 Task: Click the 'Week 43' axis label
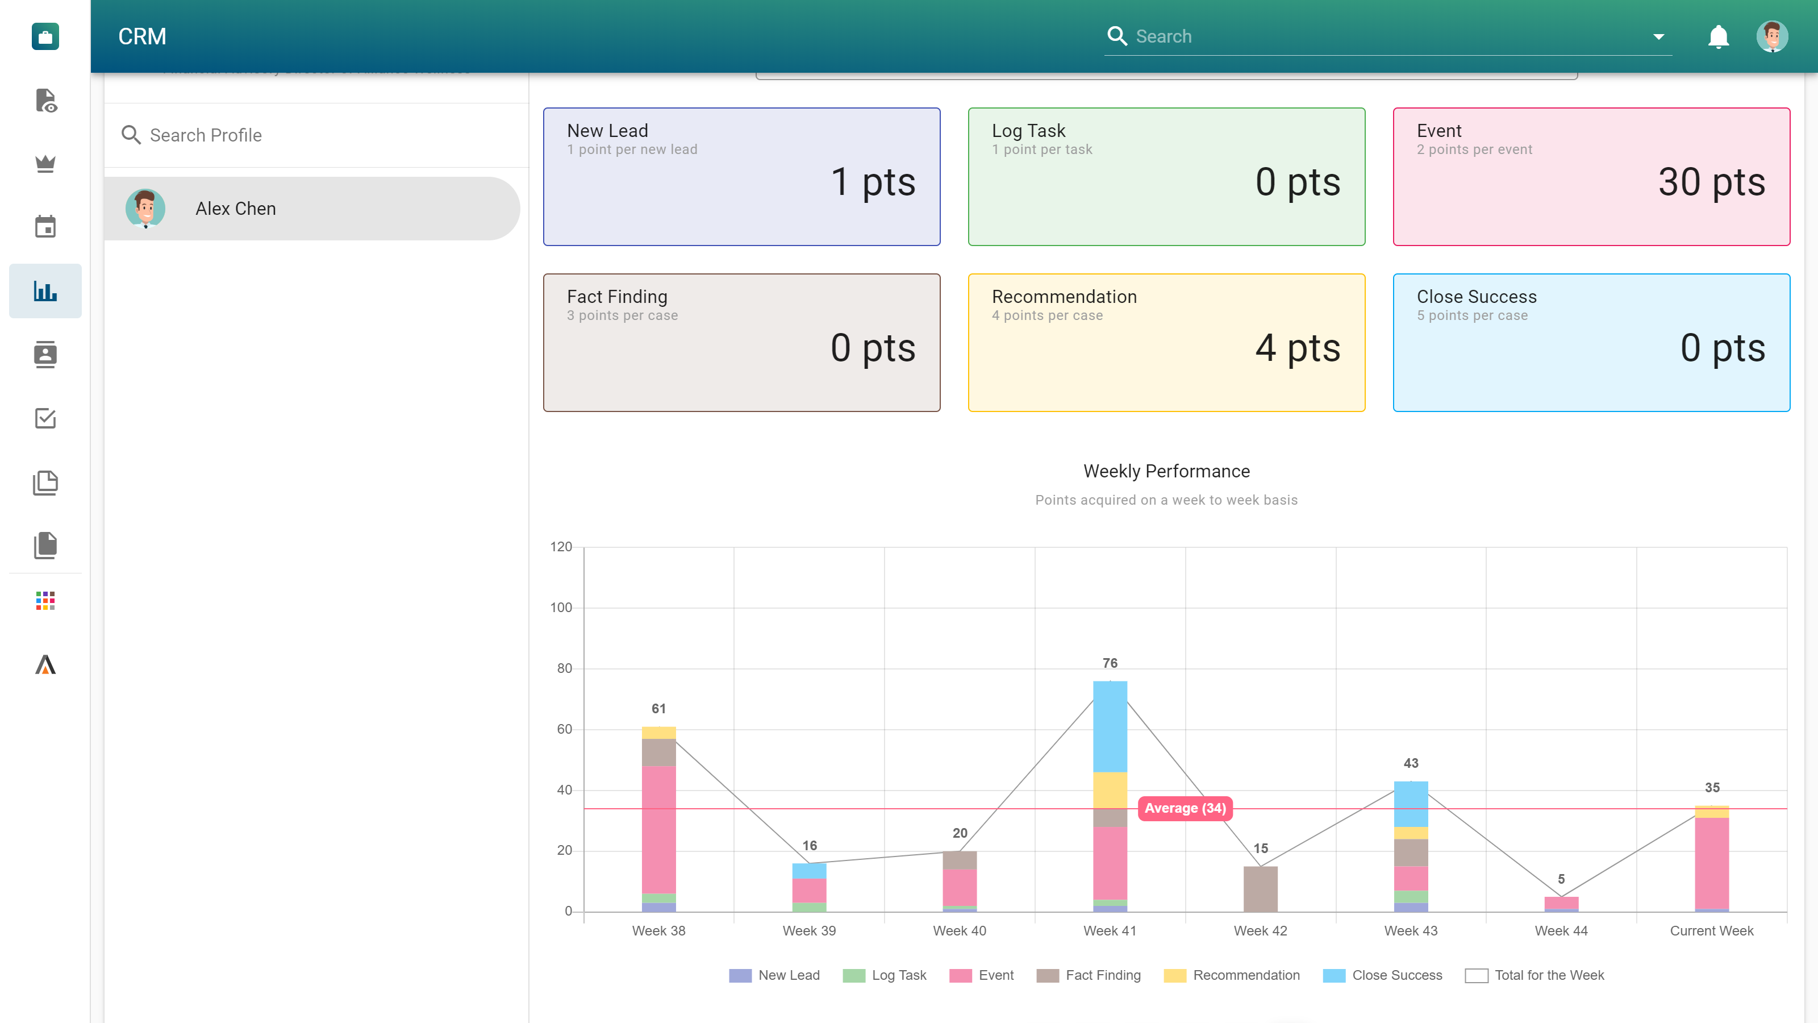pyautogui.click(x=1410, y=930)
